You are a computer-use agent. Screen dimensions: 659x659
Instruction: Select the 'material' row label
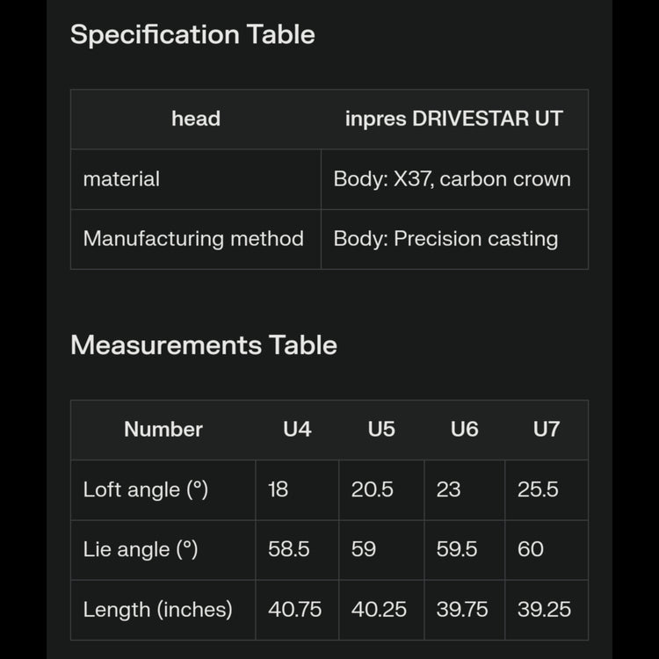(121, 179)
